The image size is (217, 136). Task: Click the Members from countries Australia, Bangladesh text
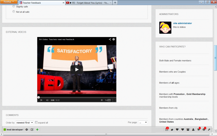pyautogui.click(x=184, y=120)
